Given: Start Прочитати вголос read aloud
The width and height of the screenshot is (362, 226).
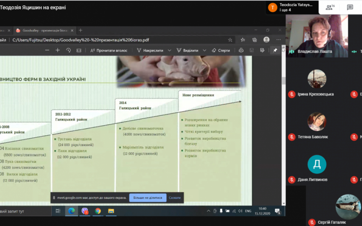Looking at the screenshot, I should click(x=109, y=50).
